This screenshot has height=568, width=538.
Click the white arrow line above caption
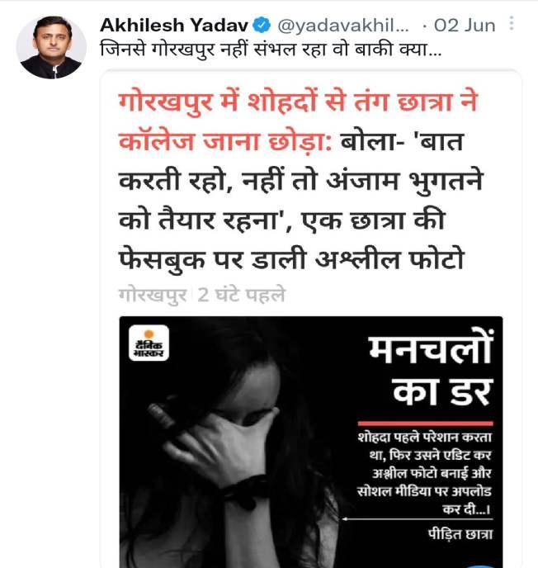(418, 519)
